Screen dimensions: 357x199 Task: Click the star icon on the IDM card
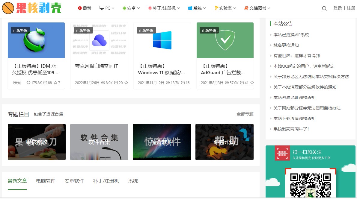point(55,83)
